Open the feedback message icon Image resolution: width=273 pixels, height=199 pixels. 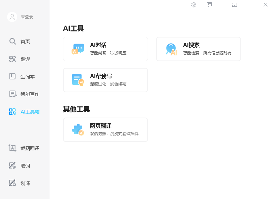tap(209, 5)
